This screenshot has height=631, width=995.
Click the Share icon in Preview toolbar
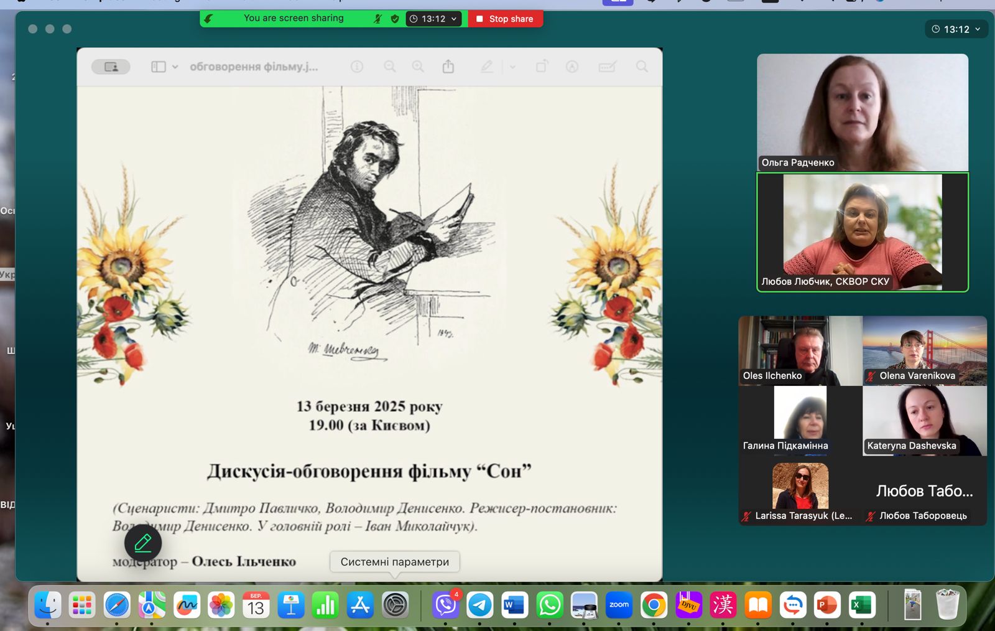448,67
